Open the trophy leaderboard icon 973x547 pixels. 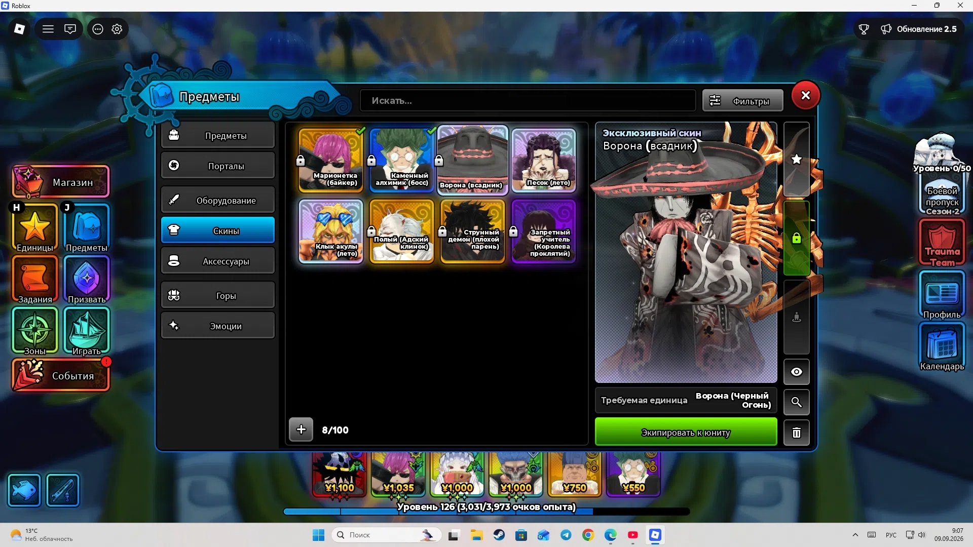pyautogui.click(x=864, y=29)
